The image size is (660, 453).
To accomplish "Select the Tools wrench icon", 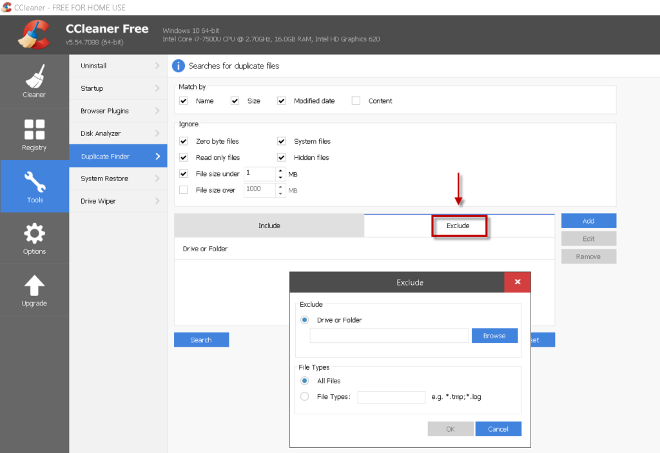I will (35, 182).
